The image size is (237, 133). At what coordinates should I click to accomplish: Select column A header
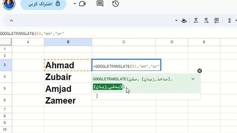(28, 42)
